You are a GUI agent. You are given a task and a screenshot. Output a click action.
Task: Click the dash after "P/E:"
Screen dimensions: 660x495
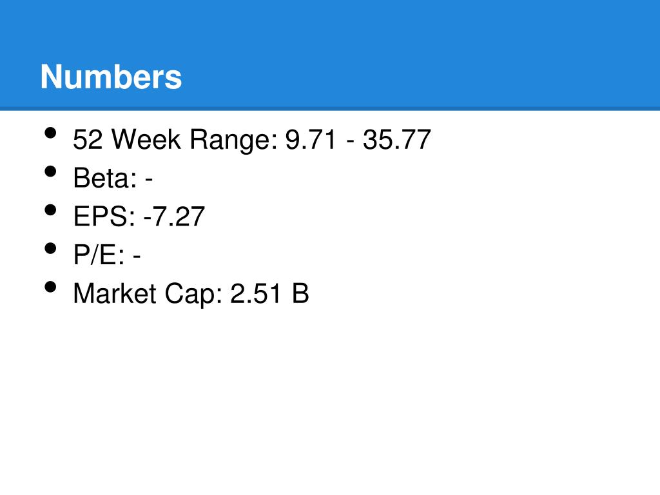pyautogui.click(x=137, y=258)
